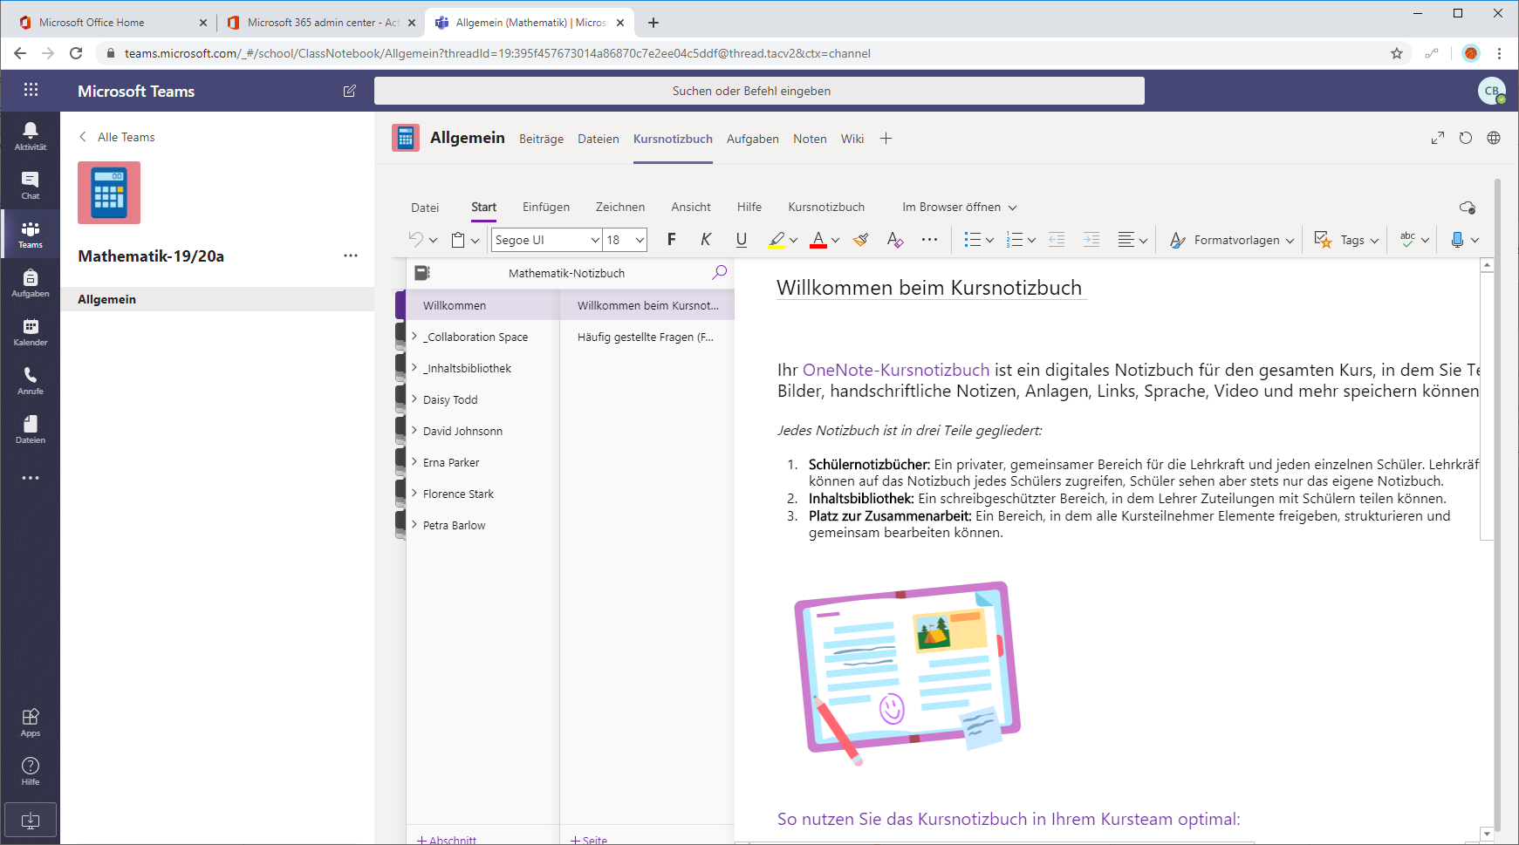1519x845 pixels.
Task: Click the download desktop app icon
Action: tap(31, 820)
